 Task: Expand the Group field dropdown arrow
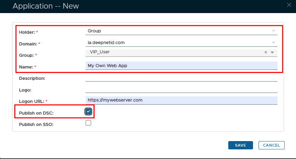[x=272, y=52]
